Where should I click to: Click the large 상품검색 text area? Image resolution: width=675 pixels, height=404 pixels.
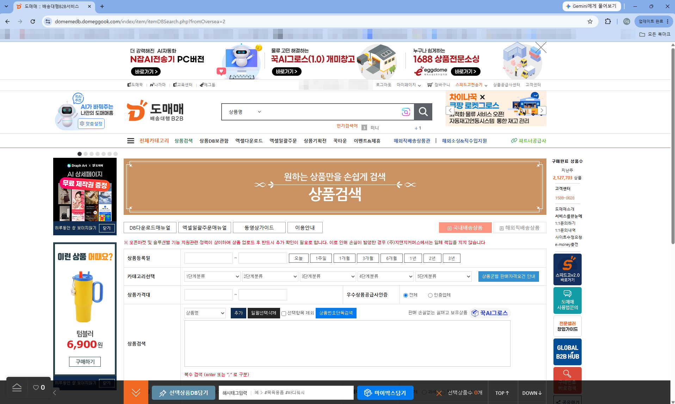(x=347, y=343)
